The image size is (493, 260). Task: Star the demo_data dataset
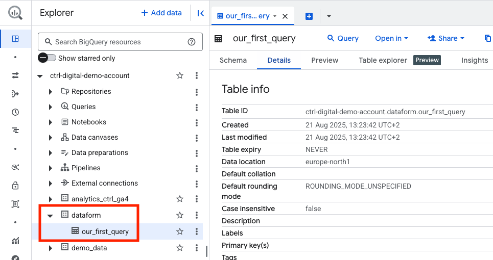[180, 248]
